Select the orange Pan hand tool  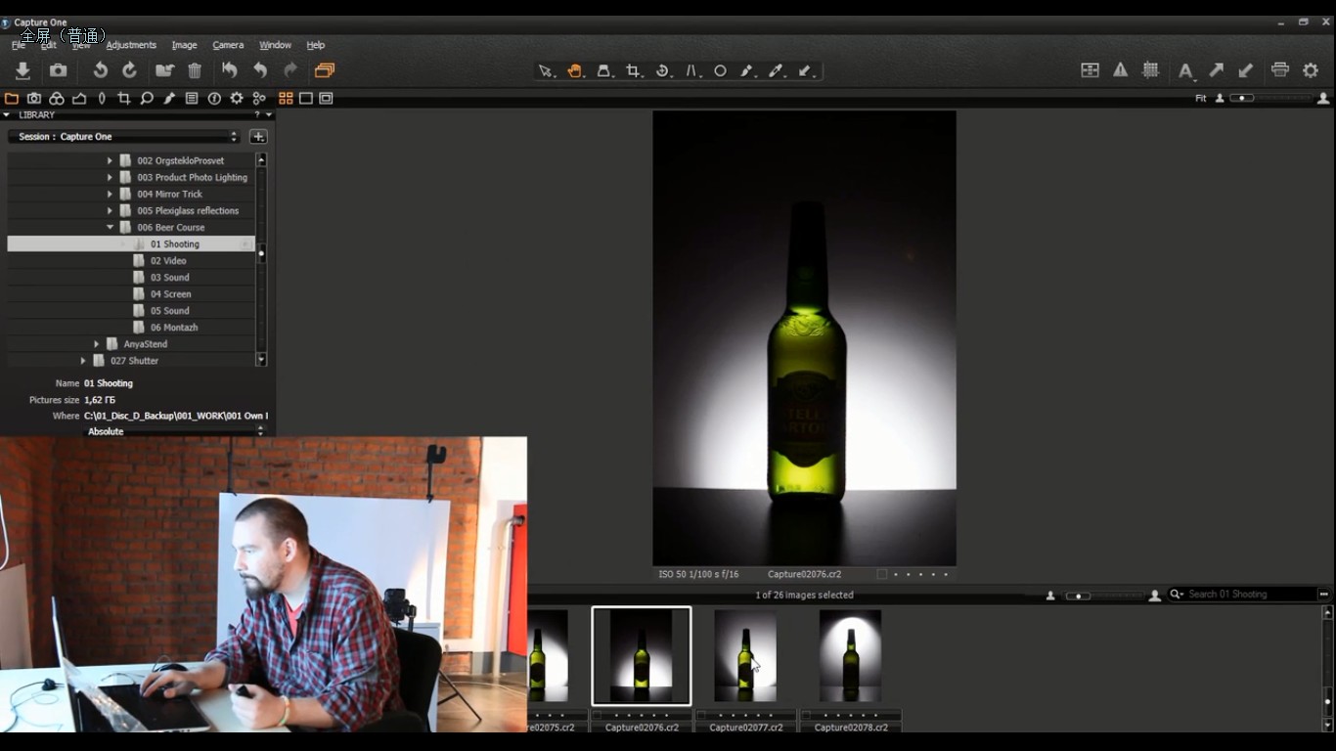click(x=575, y=71)
